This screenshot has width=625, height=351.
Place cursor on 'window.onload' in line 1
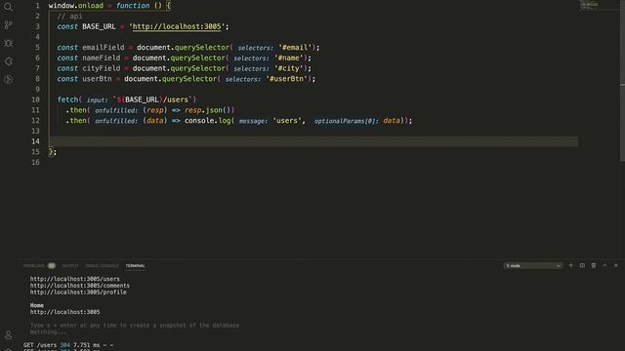point(76,6)
